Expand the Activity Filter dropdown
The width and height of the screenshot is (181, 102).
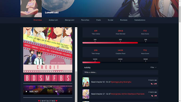tap(153, 67)
